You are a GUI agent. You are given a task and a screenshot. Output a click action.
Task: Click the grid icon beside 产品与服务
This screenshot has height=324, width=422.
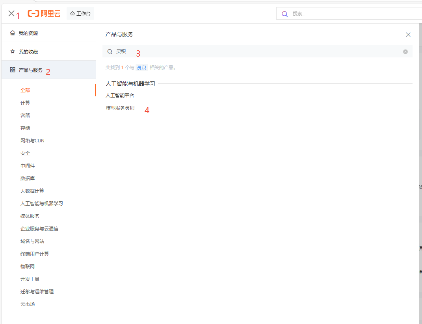(12, 70)
